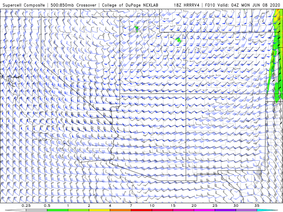Click the legend value 30

236,206
